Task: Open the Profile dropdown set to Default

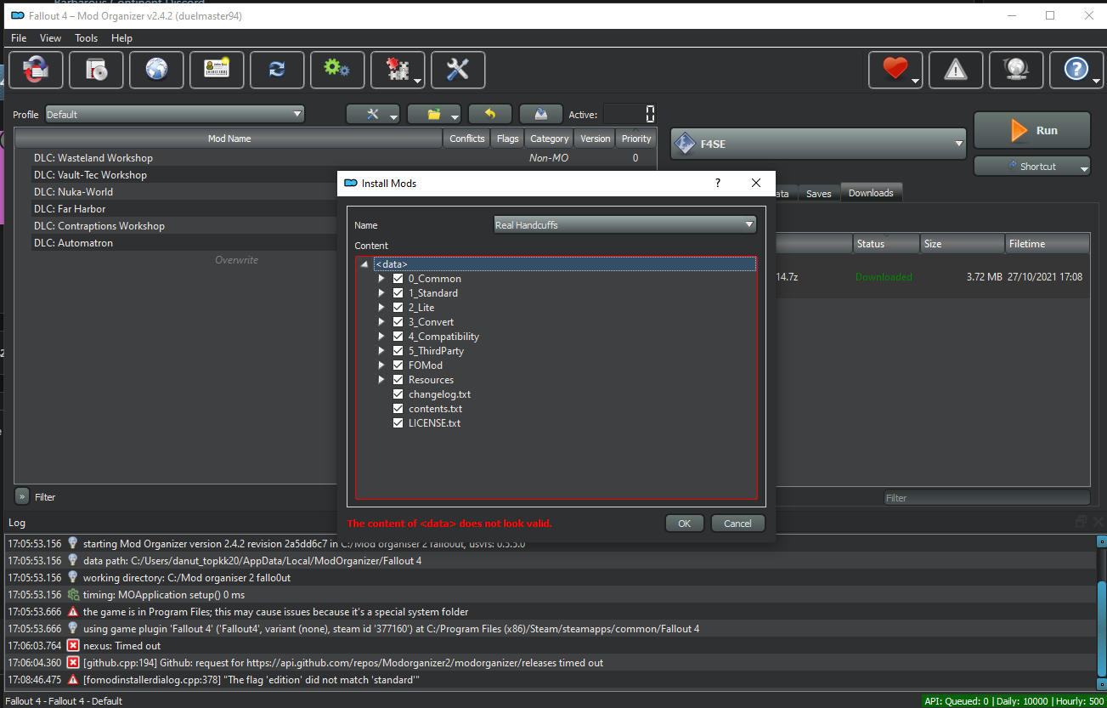Action: click(x=174, y=115)
